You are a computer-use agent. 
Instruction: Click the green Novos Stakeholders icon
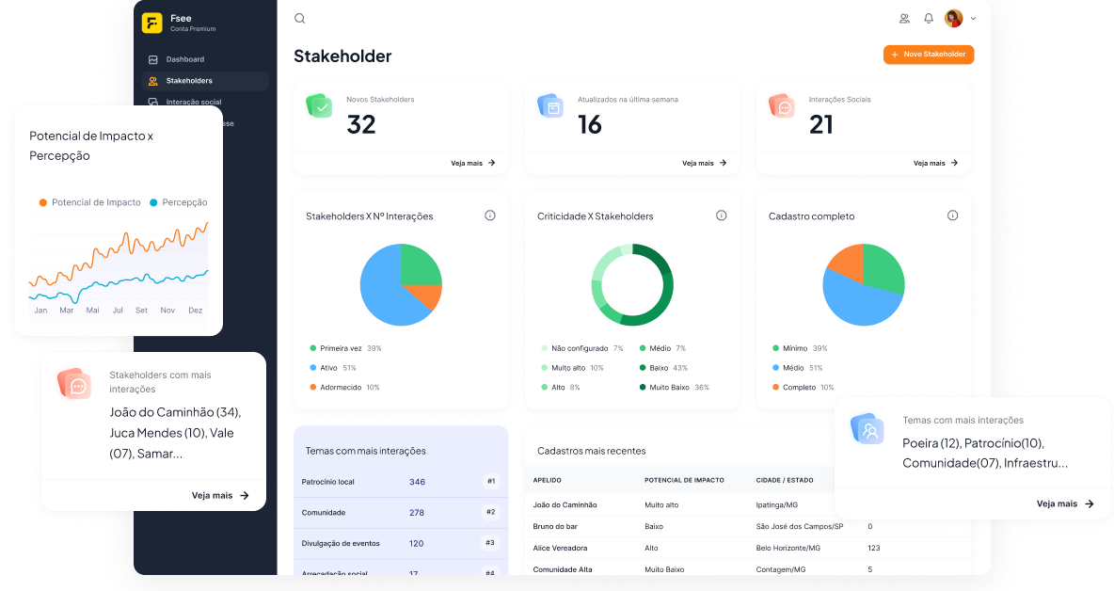point(320,106)
